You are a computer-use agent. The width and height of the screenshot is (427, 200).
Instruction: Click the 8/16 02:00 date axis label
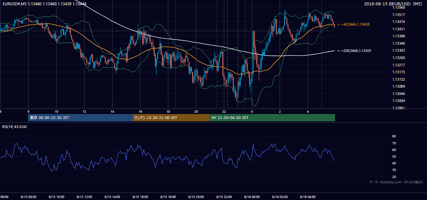(280, 197)
